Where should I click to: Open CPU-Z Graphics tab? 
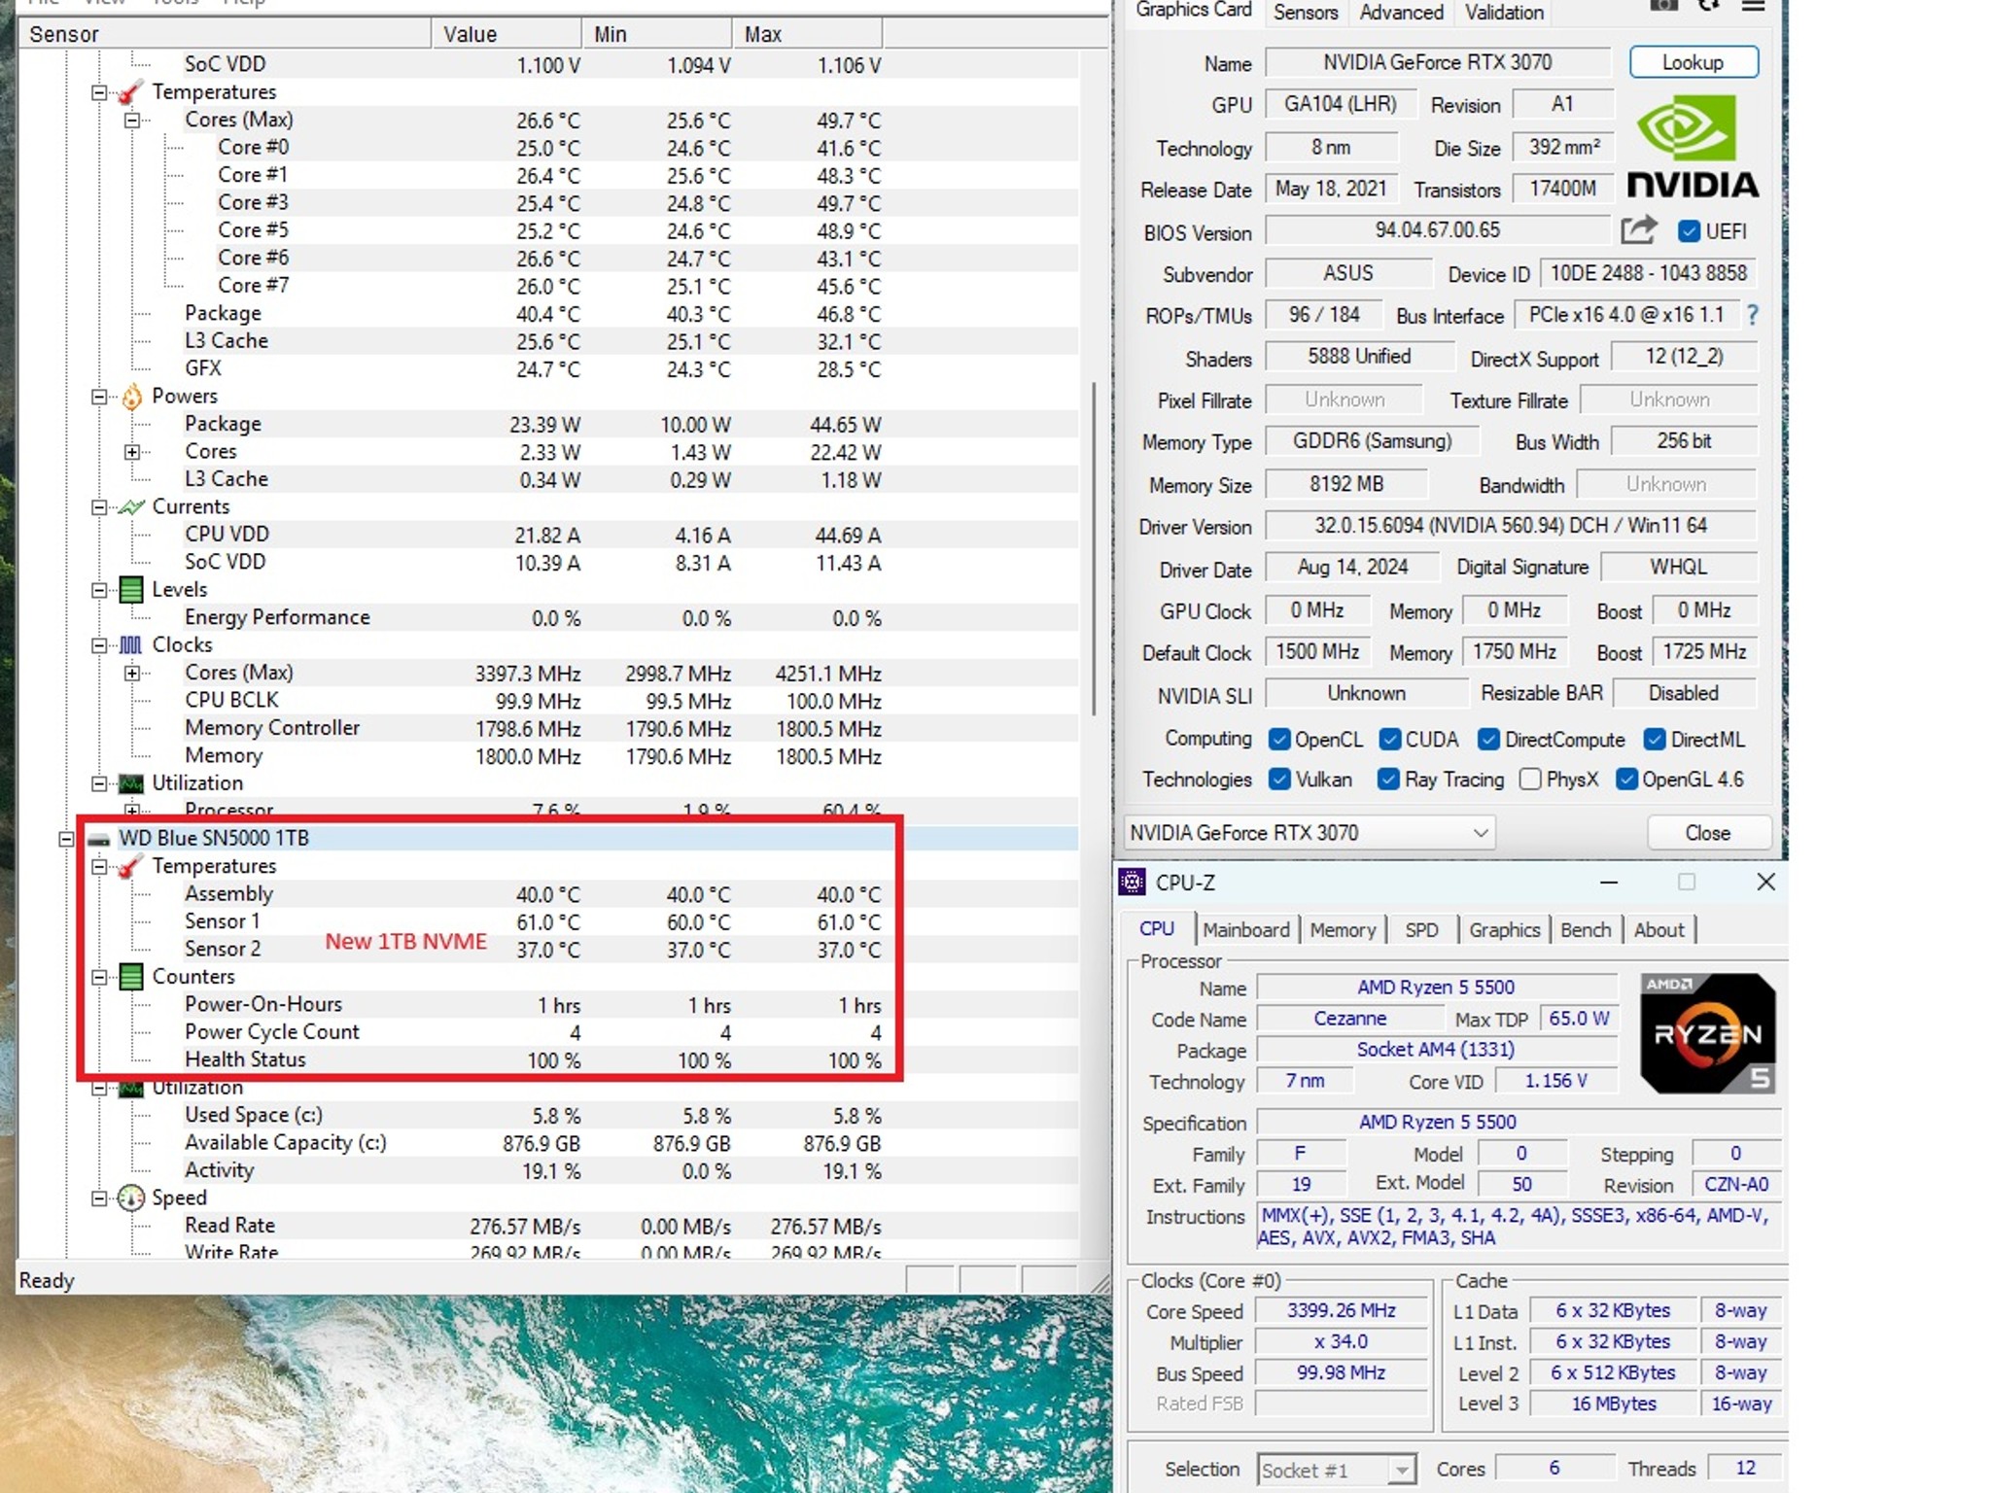[1504, 930]
